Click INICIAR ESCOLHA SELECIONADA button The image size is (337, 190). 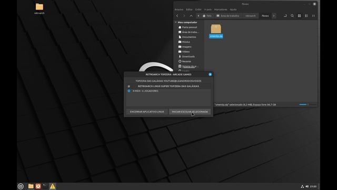[190, 112]
